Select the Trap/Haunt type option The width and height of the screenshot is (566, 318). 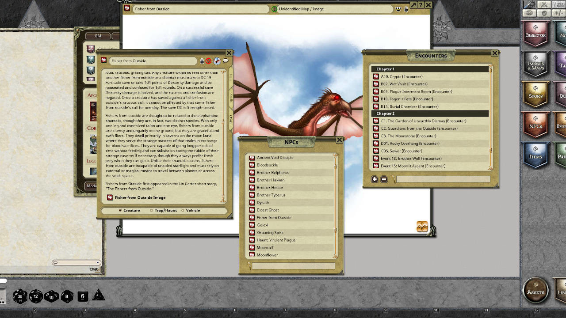click(152, 211)
